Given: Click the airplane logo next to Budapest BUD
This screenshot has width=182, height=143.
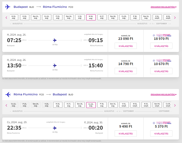Looking at the screenshot, I should (8, 7).
